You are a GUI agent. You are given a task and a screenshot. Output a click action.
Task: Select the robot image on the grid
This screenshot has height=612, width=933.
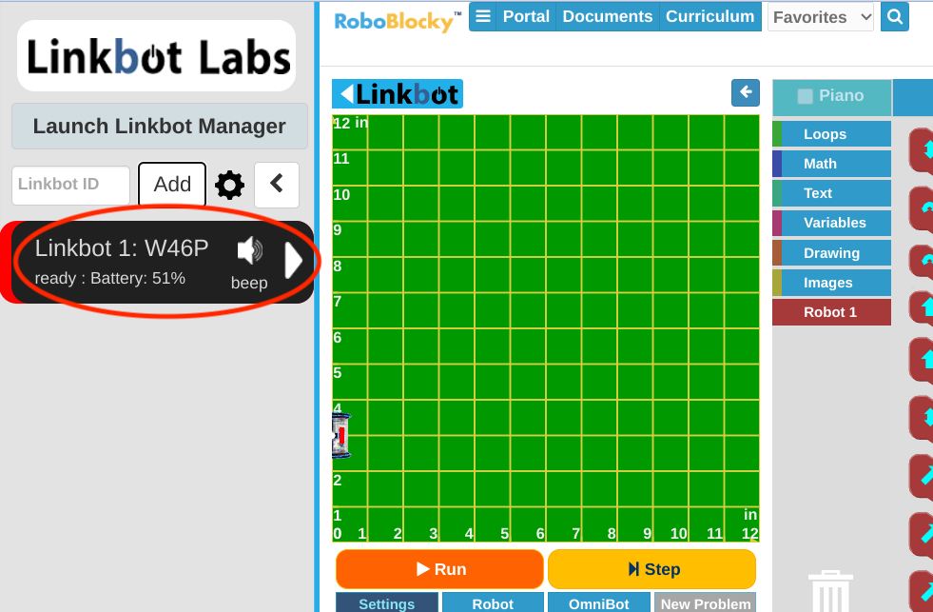point(341,436)
